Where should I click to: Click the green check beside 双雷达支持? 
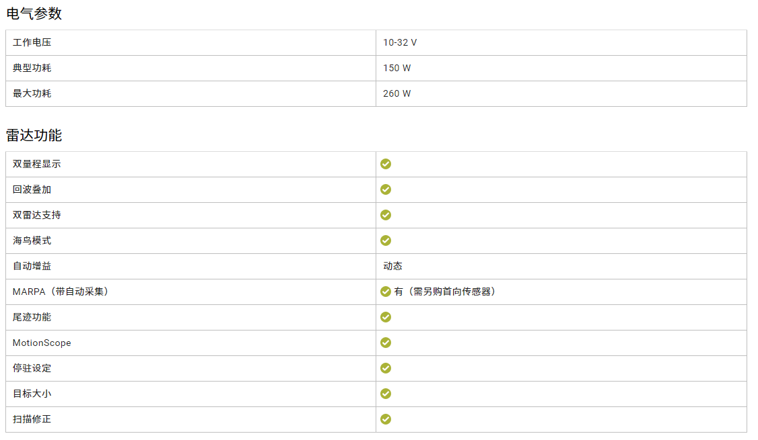pos(386,215)
